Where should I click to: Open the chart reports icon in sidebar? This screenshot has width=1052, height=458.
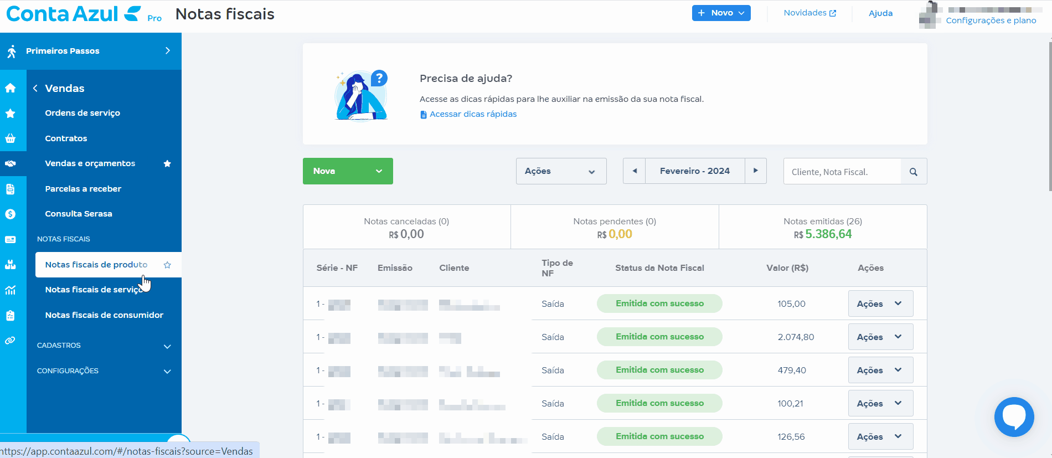pyautogui.click(x=11, y=290)
